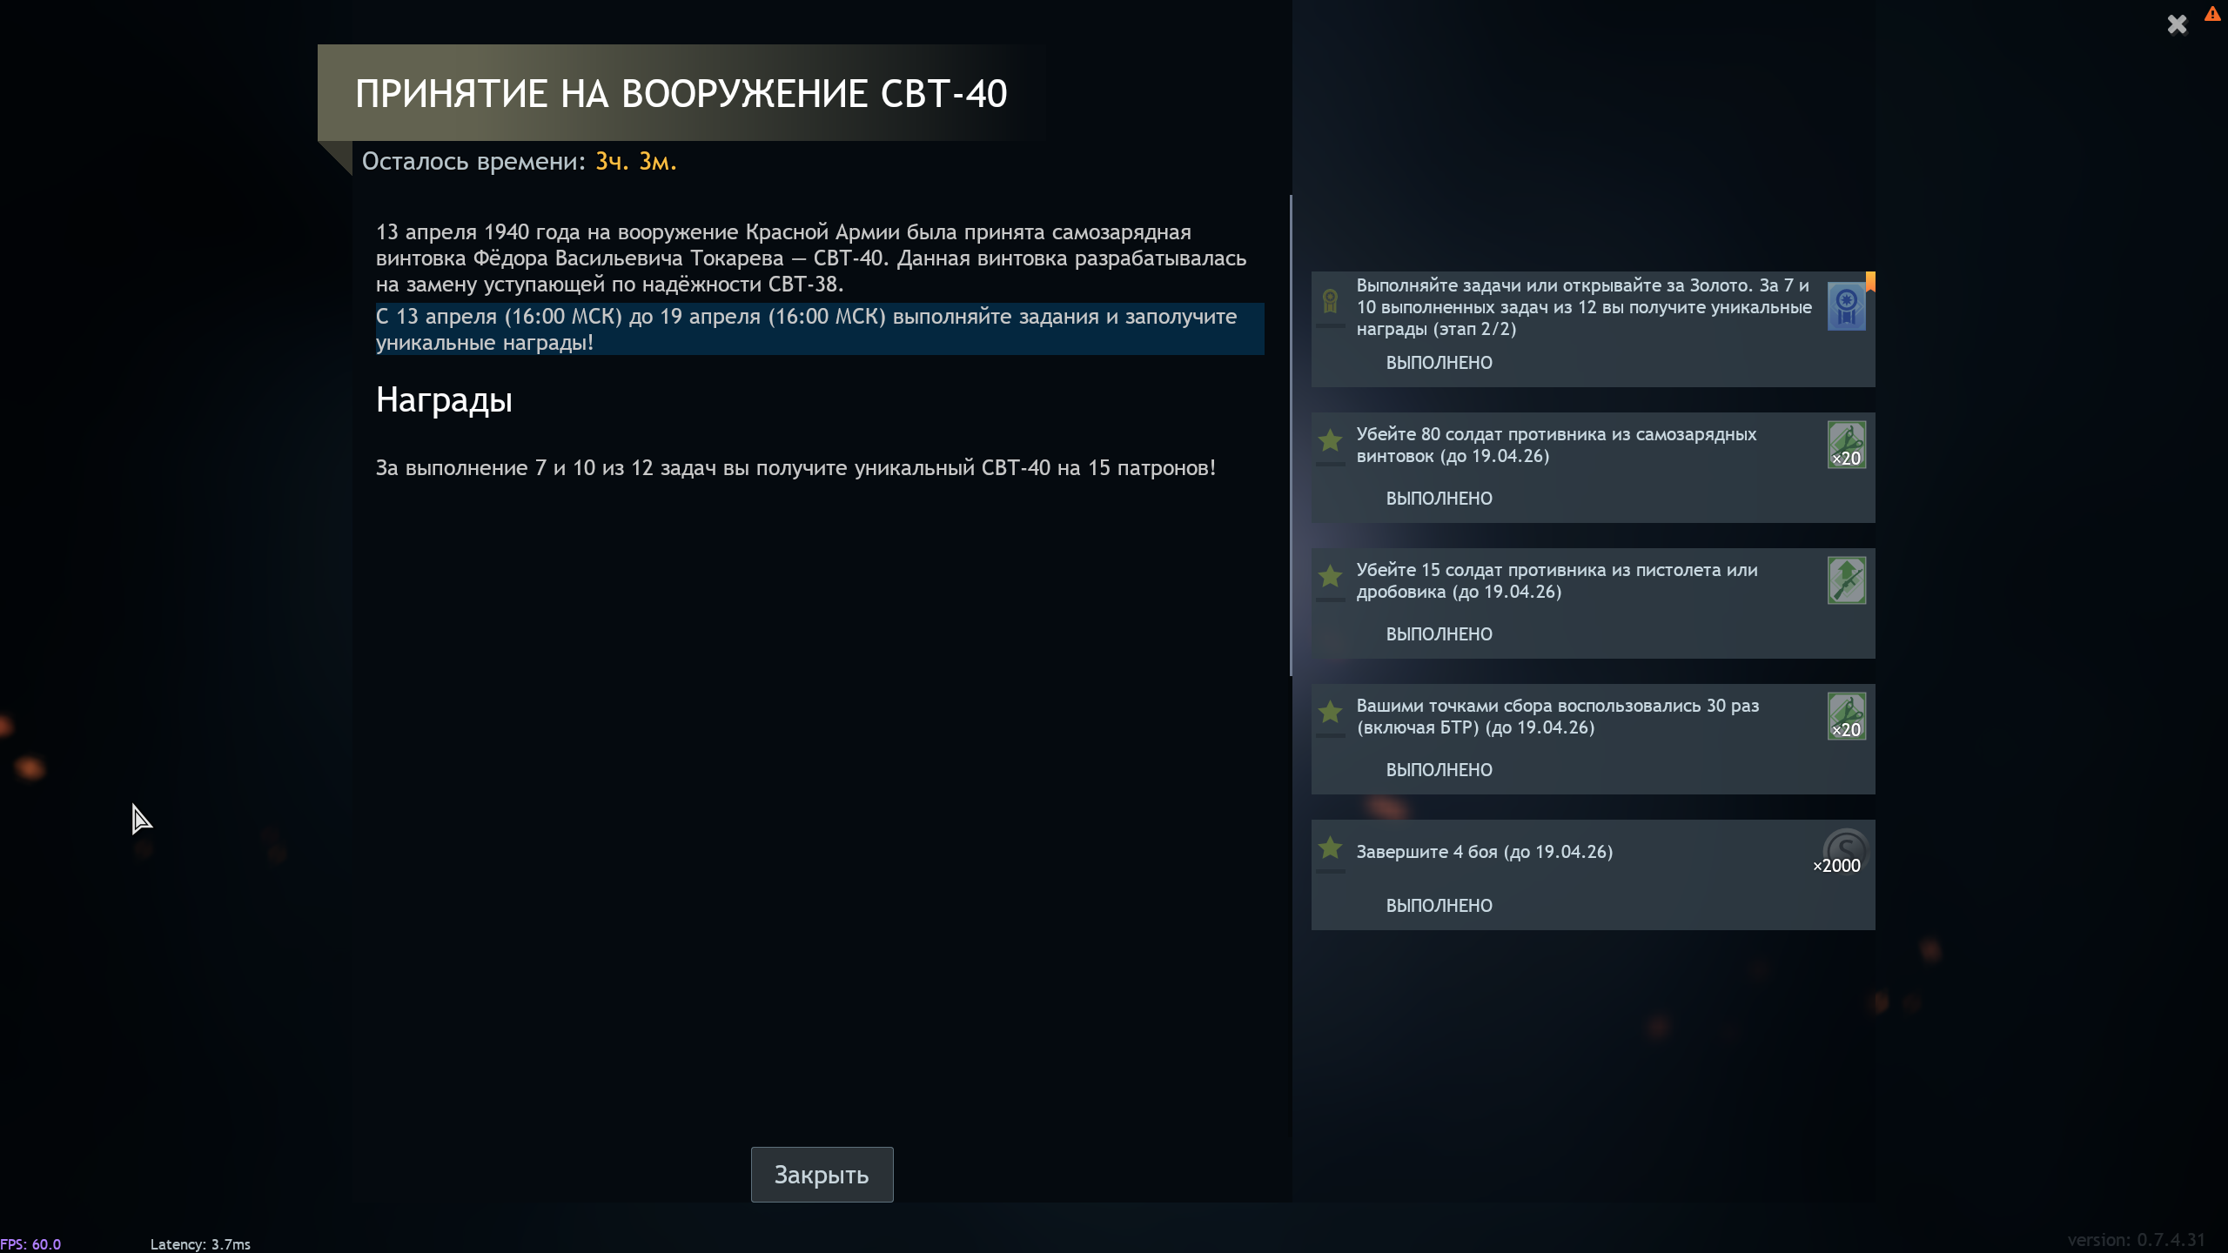Viewport: 2228px width, 1253px height.
Task: Click the star icon beside rally points task
Action: 1330,712
